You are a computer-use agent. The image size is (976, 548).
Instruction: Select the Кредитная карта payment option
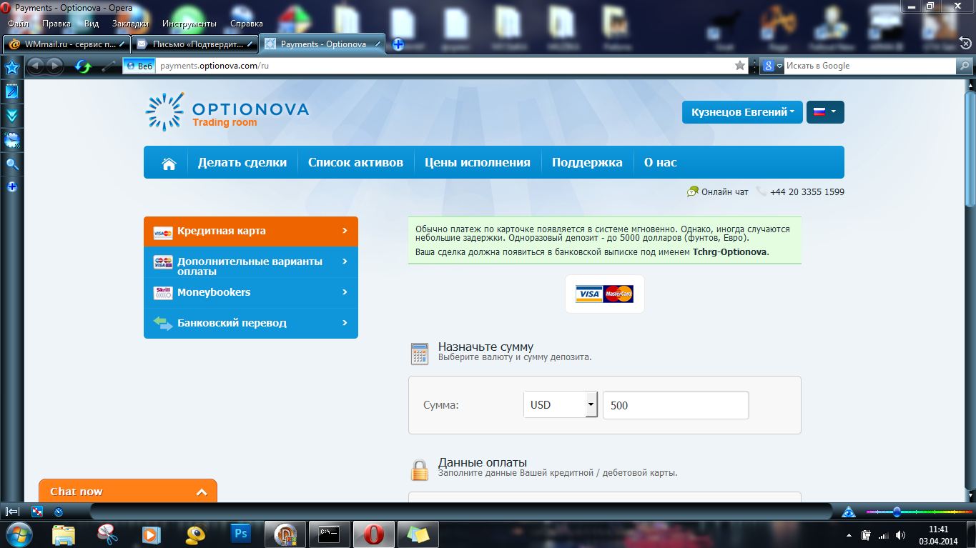(251, 231)
